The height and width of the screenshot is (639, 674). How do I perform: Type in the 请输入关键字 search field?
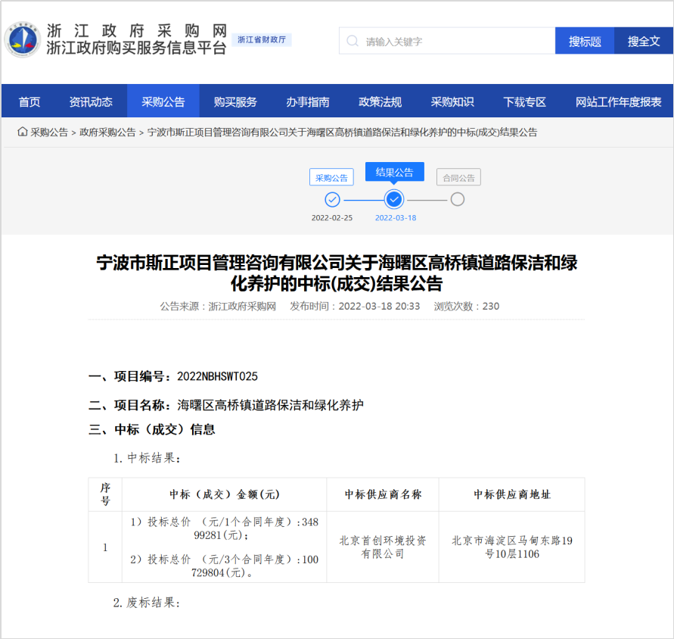point(454,41)
